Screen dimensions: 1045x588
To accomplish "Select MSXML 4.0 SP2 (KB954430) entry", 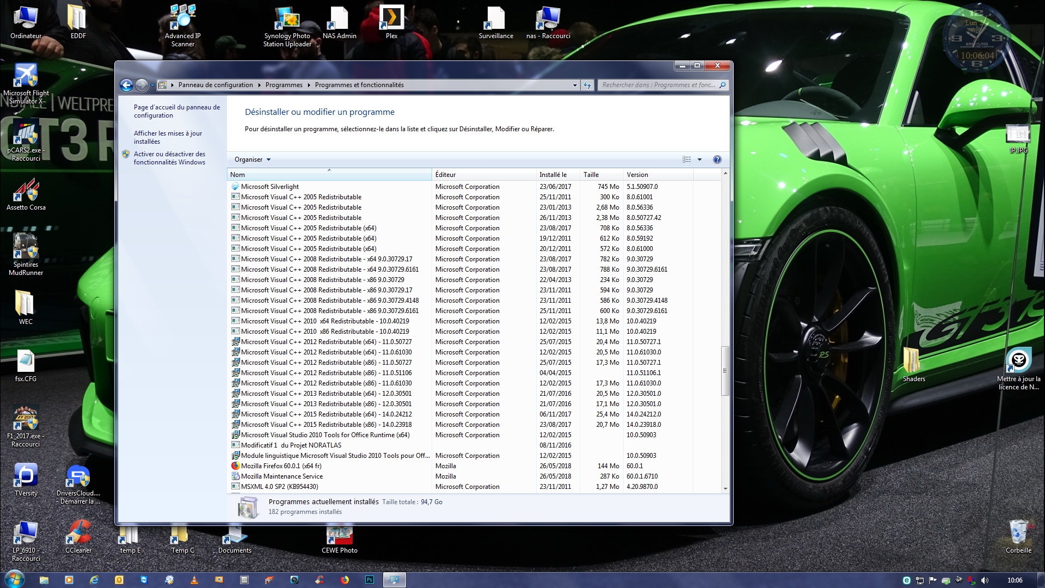I will pyautogui.click(x=474, y=487).
